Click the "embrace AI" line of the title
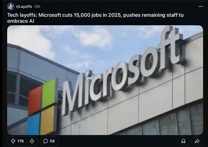The image size is (208, 147). click(20, 21)
